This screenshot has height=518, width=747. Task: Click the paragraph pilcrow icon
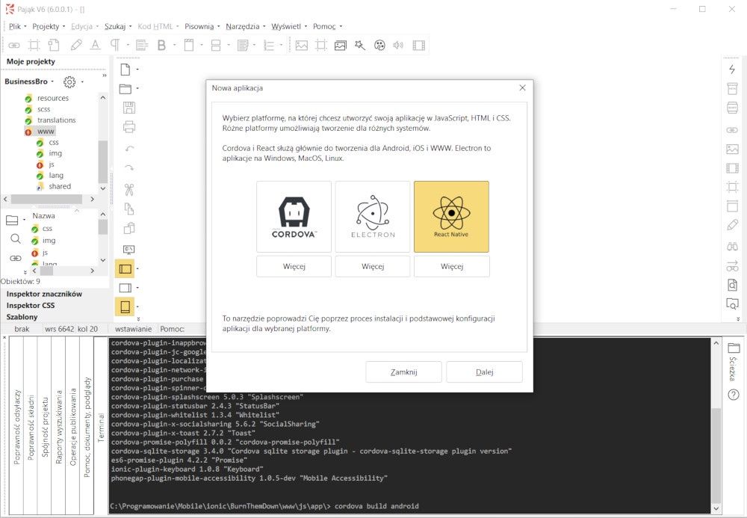click(115, 46)
